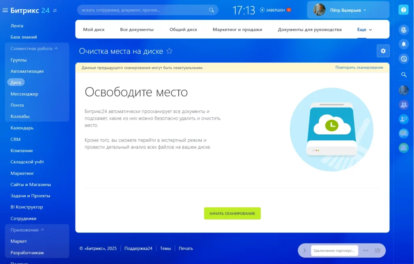Open the help panel via question mark icon
The width and height of the screenshot is (414, 264).
(x=403, y=9)
